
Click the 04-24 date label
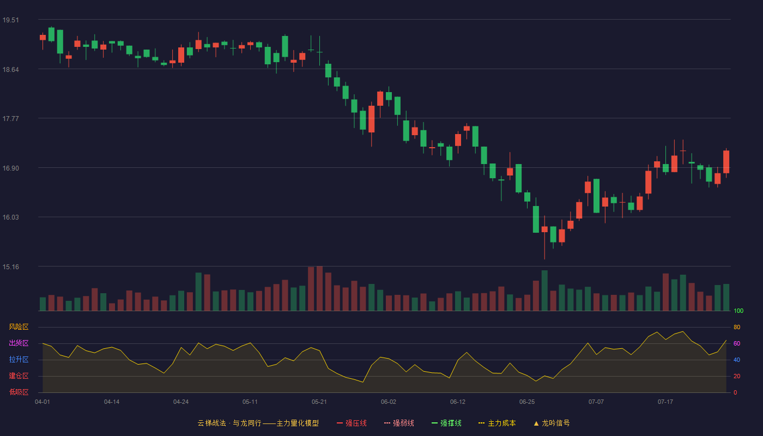tap(181, 402)
